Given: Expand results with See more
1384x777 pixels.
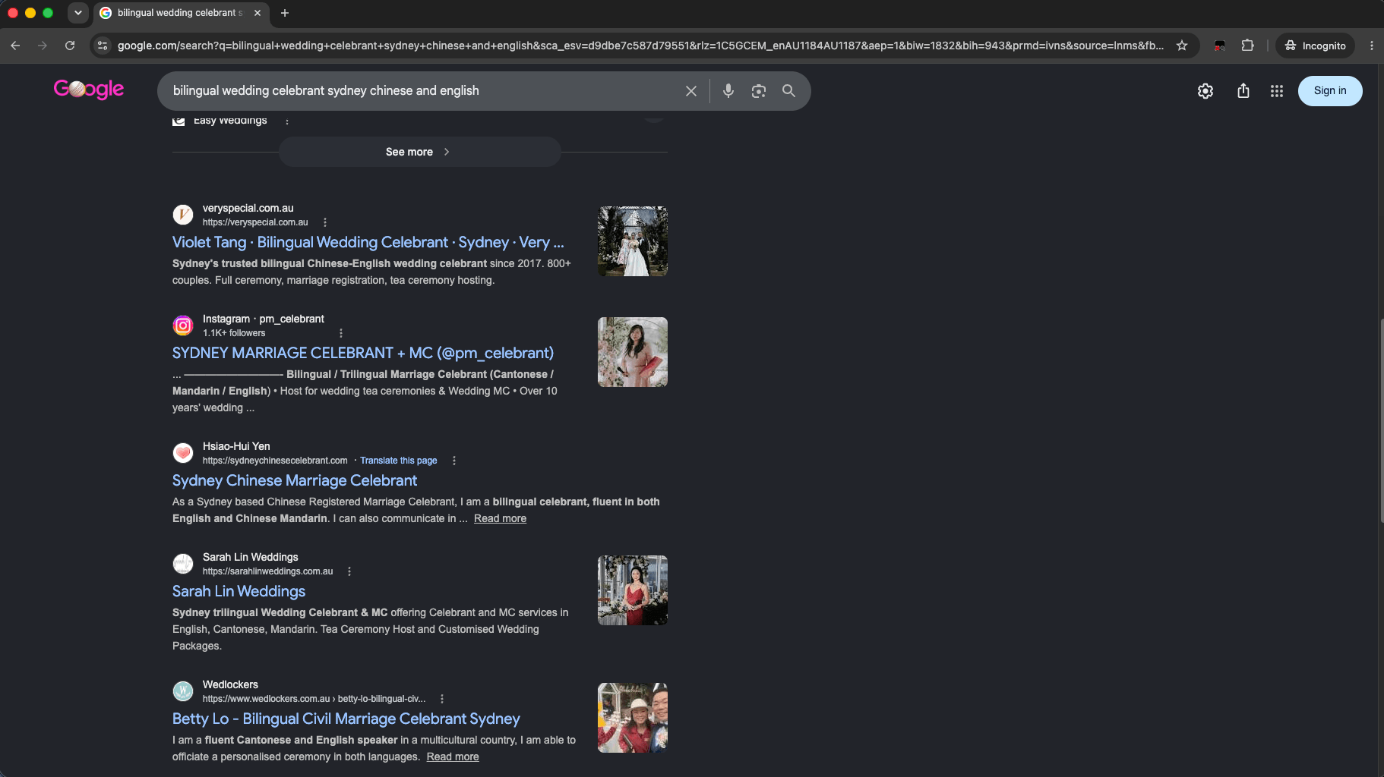Looking at the screenshot, I should [420, 152].
